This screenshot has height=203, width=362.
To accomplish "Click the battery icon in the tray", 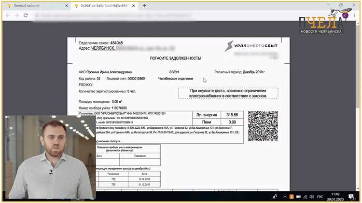I will point(298,197).
